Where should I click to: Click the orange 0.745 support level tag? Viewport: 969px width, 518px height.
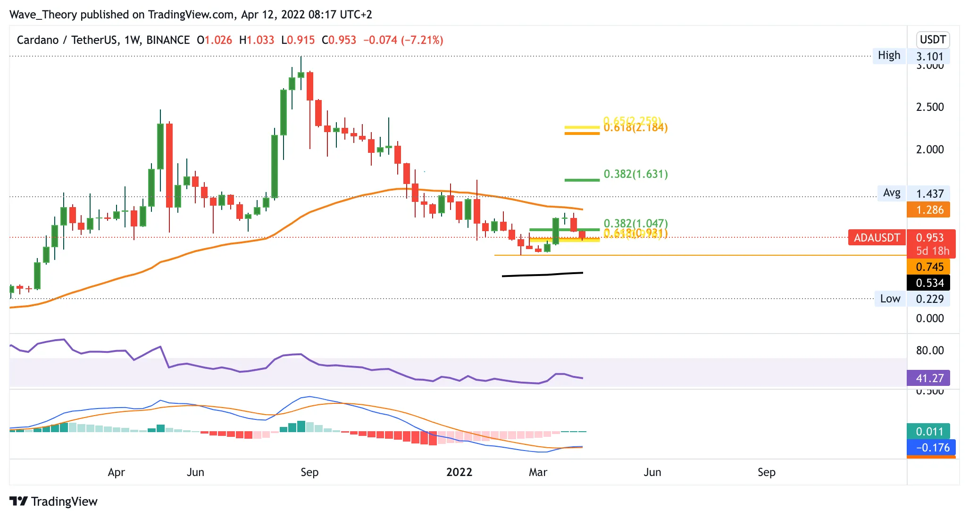(928, 267)
